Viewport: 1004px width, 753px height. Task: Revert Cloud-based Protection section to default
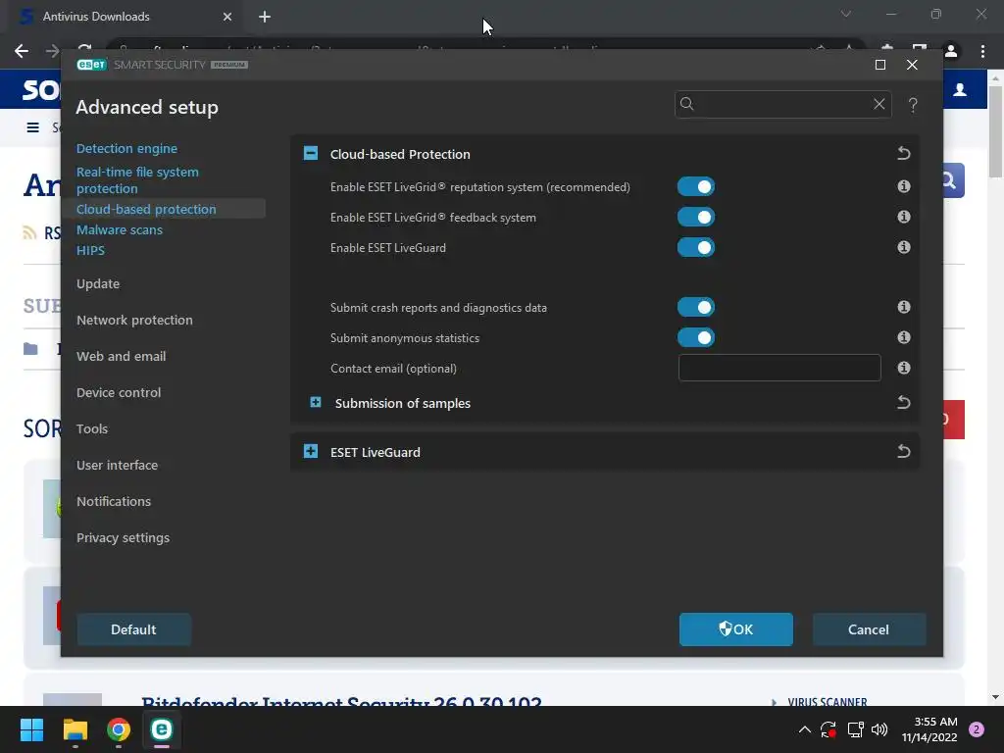(x=903, y=154)
